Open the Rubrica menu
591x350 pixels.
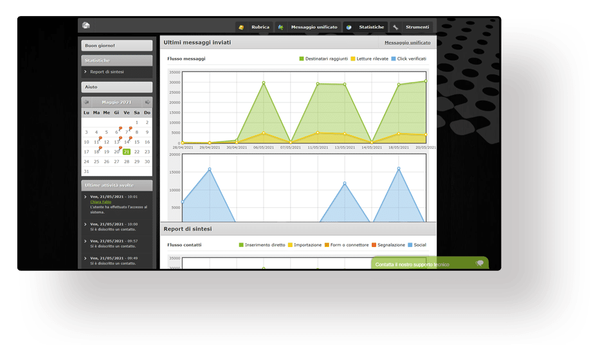pyautogui.click(x=260, y=27)
